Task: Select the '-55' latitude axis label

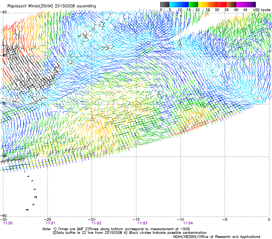Action: [x=3, y=156]
